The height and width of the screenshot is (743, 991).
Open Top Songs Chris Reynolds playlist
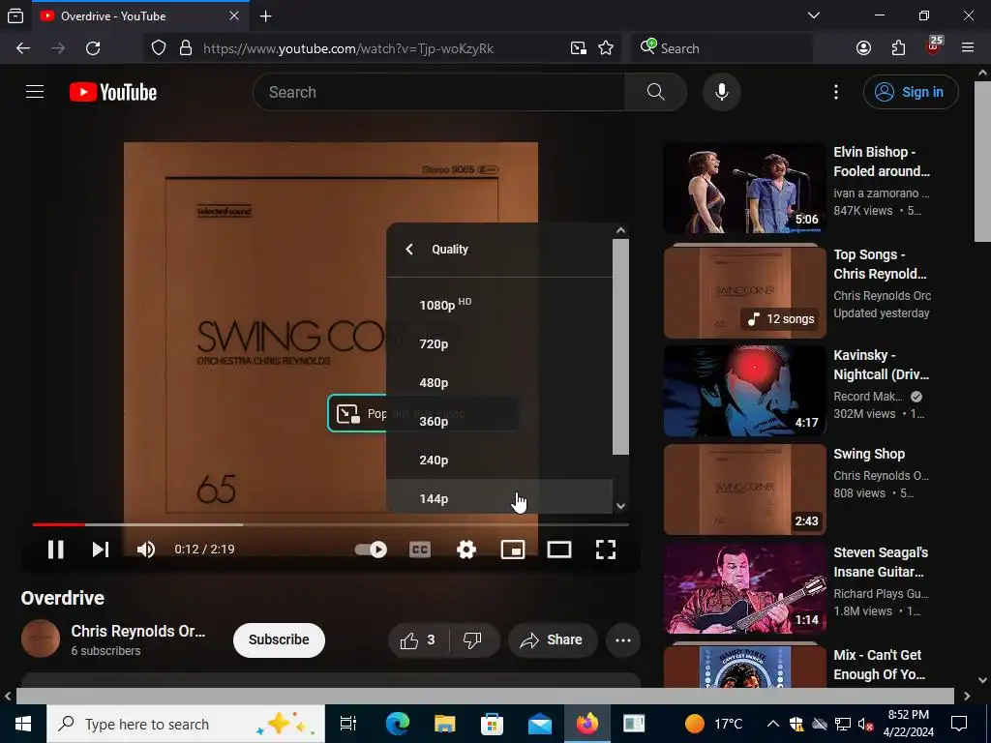click(744, 292)
